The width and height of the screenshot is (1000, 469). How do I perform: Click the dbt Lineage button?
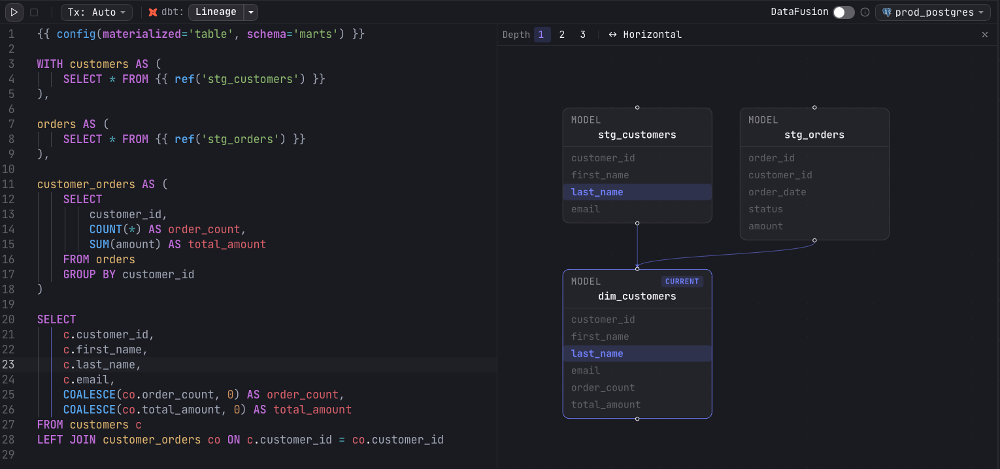tap(216, 12)
